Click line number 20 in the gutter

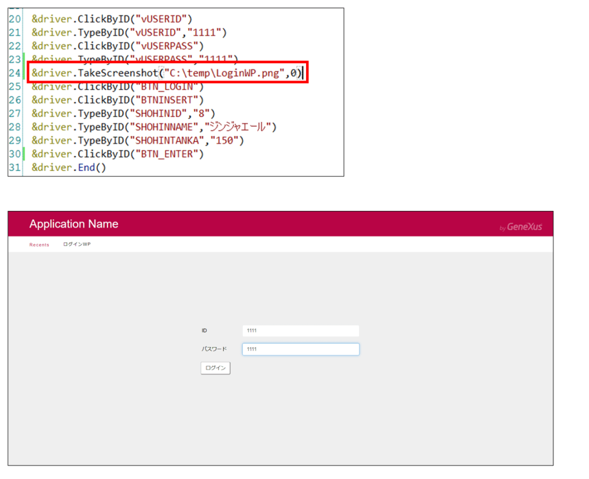[14, 19]
